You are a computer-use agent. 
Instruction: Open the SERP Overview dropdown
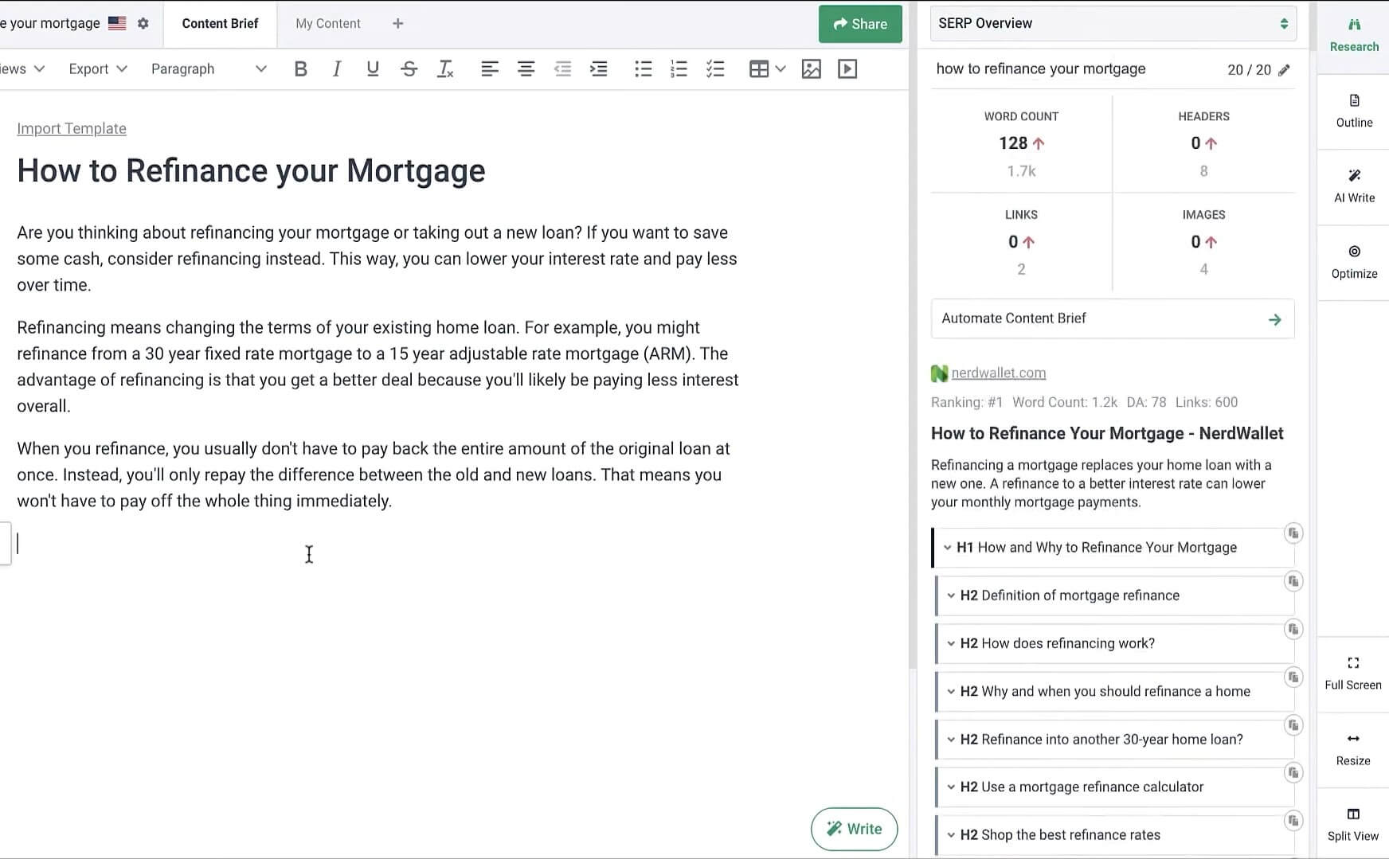click(1113, 24)
